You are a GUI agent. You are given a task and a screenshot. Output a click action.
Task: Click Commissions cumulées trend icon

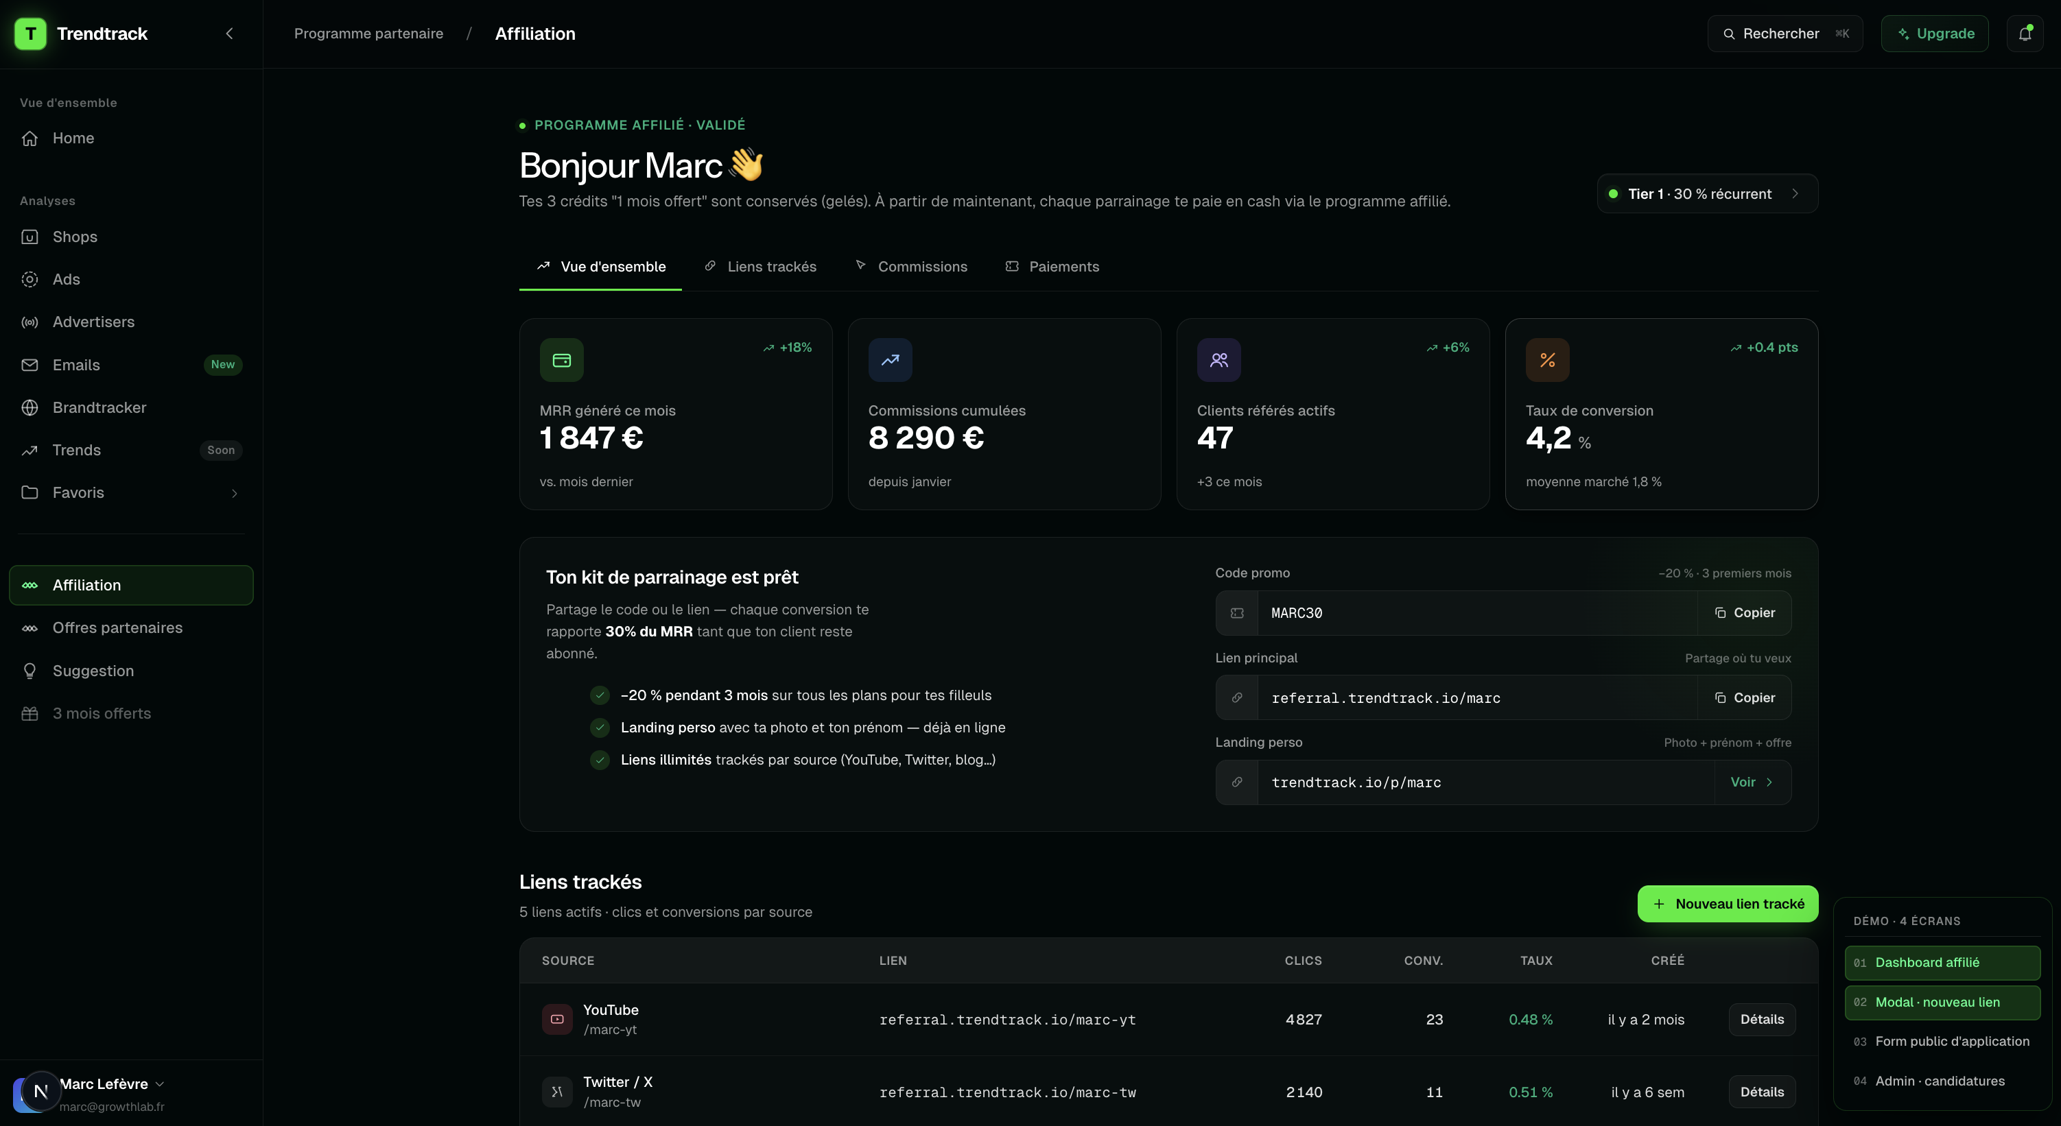click(x=890, y=361)
